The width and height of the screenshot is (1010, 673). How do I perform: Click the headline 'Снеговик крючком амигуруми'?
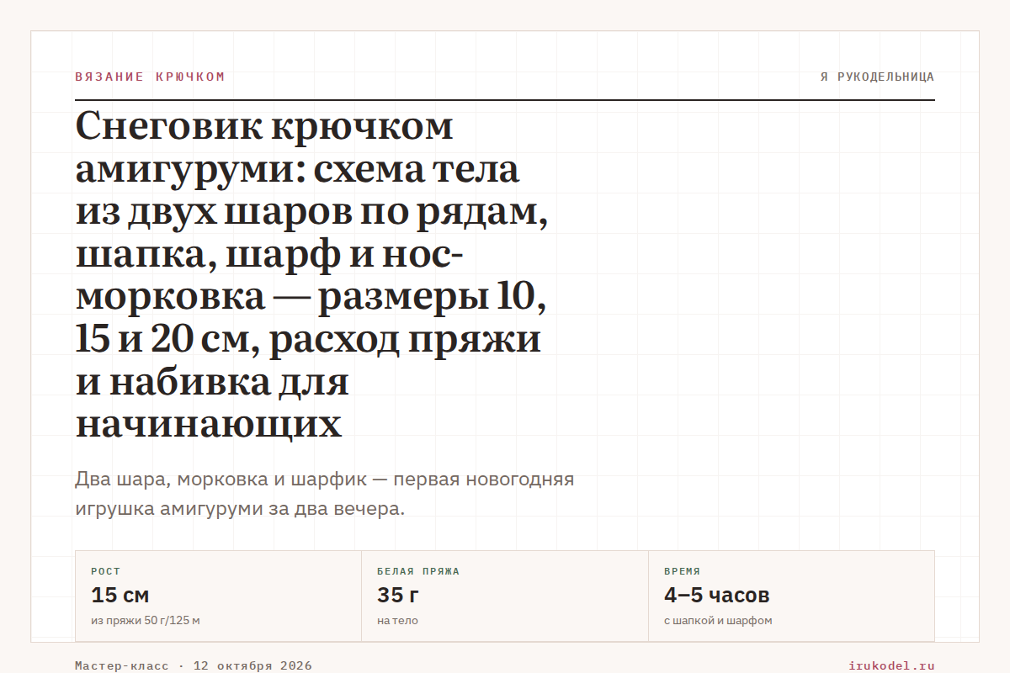pyautogui.click(x=312, y=275)
